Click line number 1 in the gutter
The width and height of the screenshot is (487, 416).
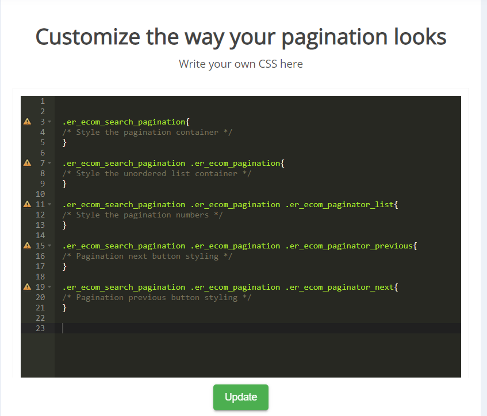pos(42,101)
